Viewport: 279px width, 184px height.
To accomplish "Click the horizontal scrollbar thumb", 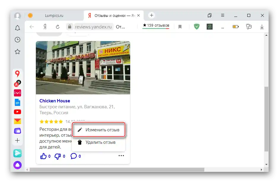I will tap(117, 170).
